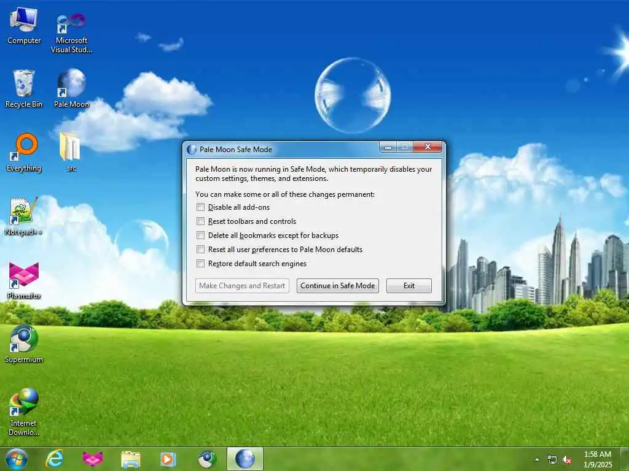Minimize the Pale Moon Safe Mode dialog
This screenshot has width=629, height=471.
click(x=388, y=147)
